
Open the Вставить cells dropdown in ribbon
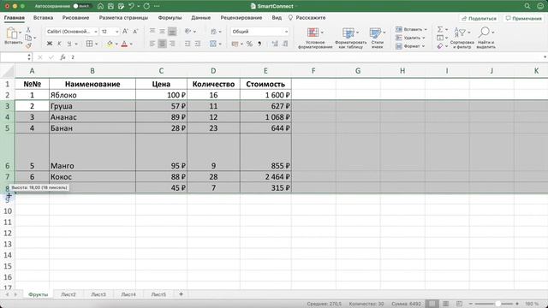(x=411, y=29)
